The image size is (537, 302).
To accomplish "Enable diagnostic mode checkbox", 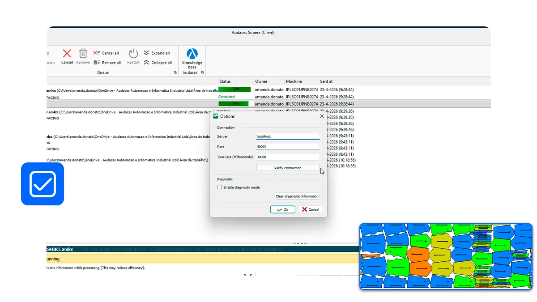I will 219,187.
